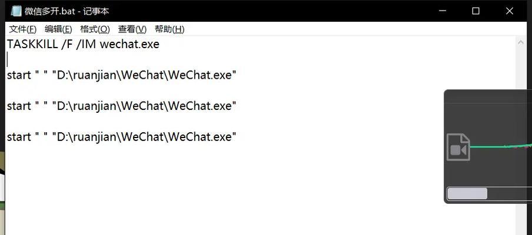Click the video file icon in overlay
The image size is (532, 235).
coord(458,147)
